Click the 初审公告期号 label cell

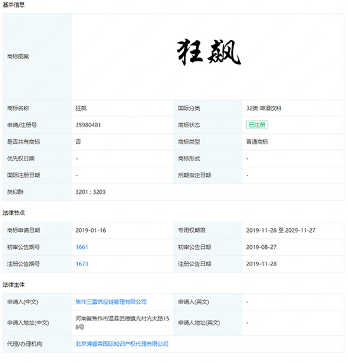(37, 247)
